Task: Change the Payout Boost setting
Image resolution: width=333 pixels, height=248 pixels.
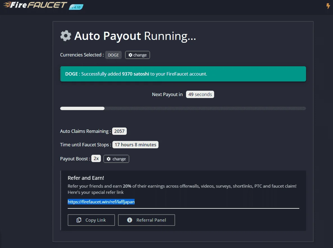Action: pos(116,159)
